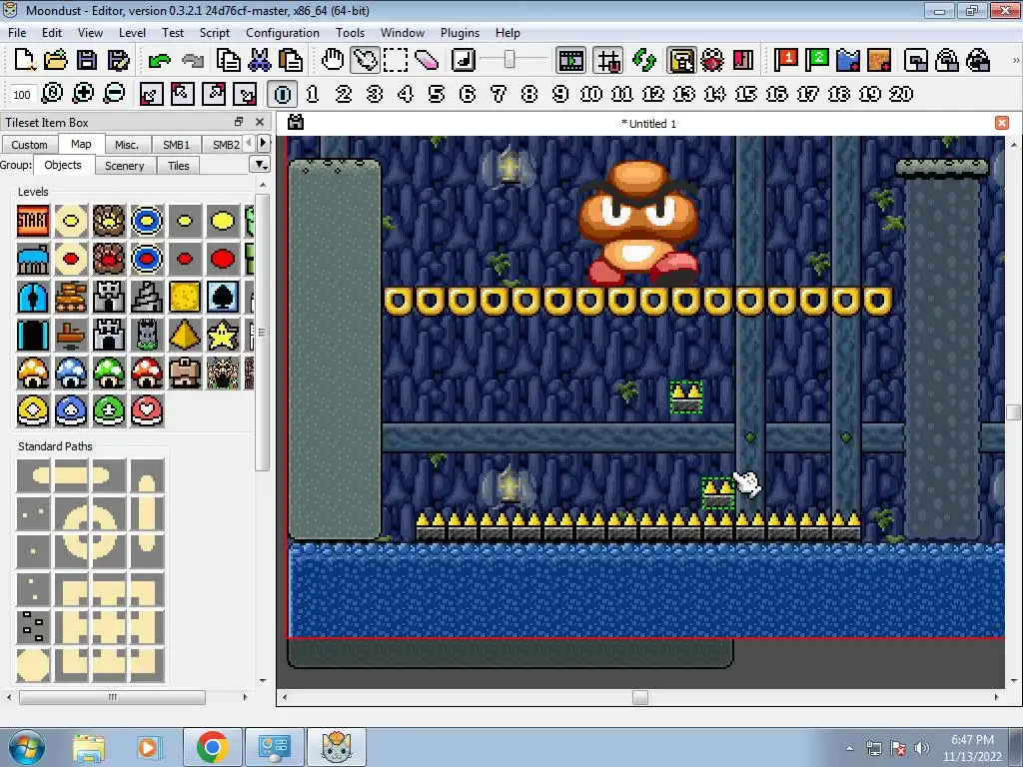Switch to the Custom tileset tab
Viewport: 1023px width, 767px height.
[29, 144]
